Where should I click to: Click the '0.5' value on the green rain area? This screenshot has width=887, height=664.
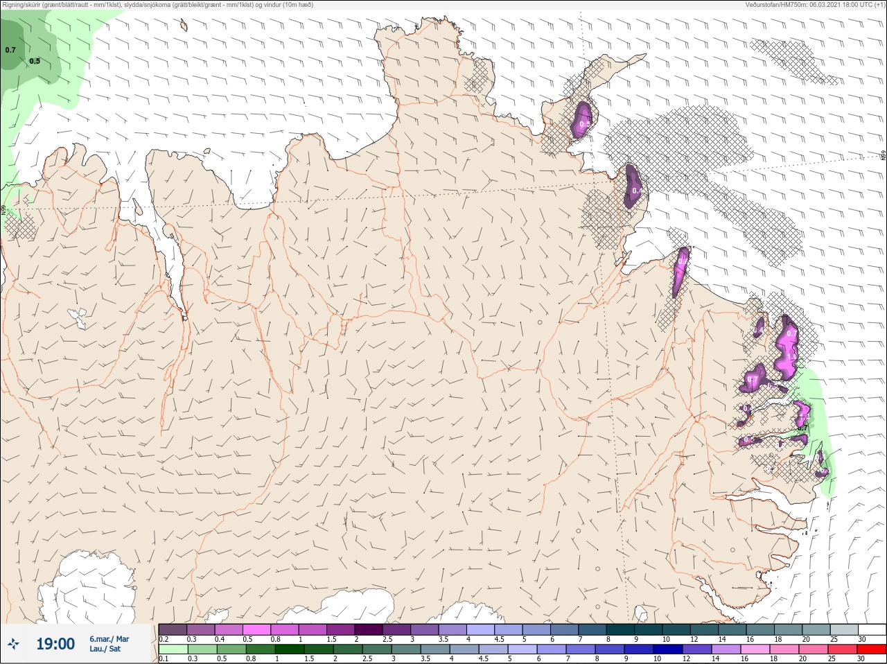pyautogui.click(x=35, y=61)
